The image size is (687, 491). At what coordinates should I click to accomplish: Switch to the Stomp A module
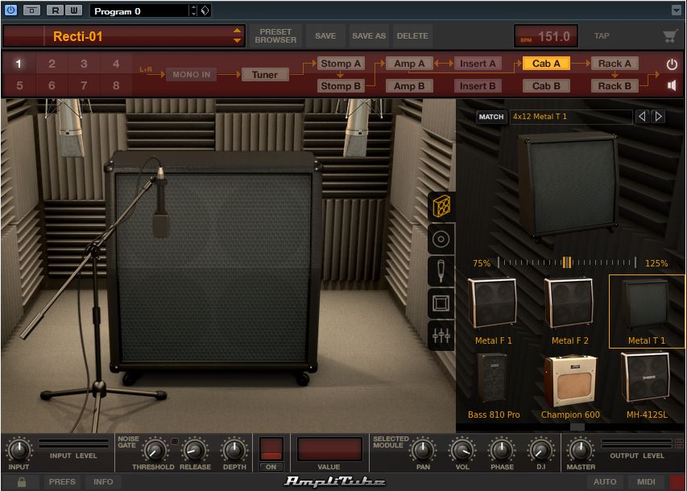(x=341, y=64)
